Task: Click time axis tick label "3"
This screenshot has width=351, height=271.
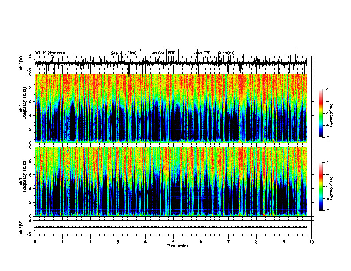Action: tap(118, 242)
